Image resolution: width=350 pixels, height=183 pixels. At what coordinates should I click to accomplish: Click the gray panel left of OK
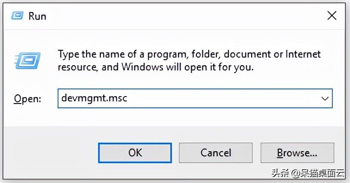click(x=50, y=153)
